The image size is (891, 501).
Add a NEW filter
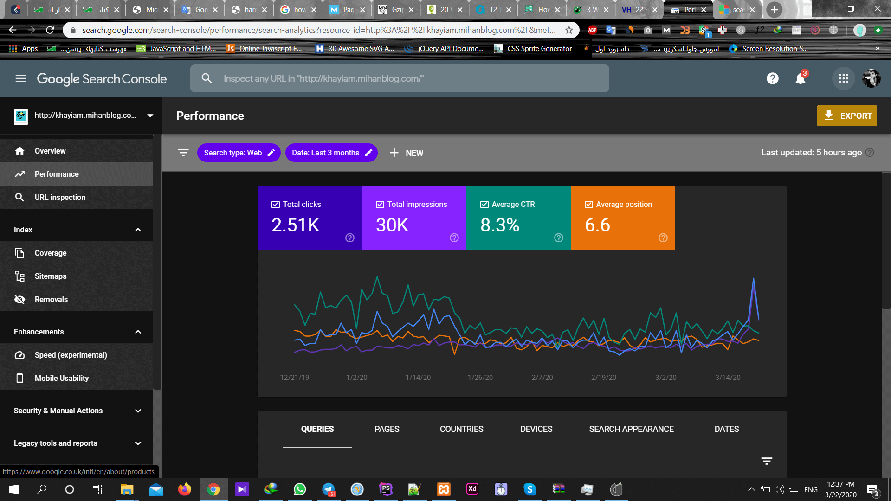pyautogui.click(x=407, y=153)
